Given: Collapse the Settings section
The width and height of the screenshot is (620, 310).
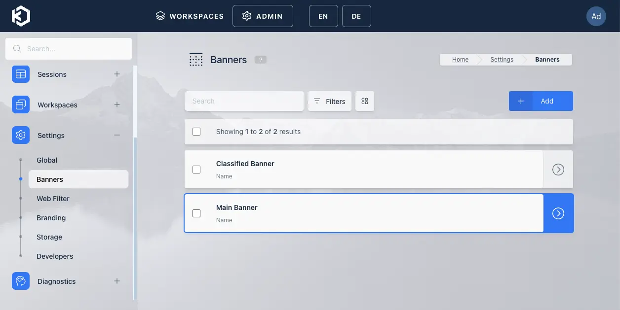Looking at the screenshot, I should point(117,135).
